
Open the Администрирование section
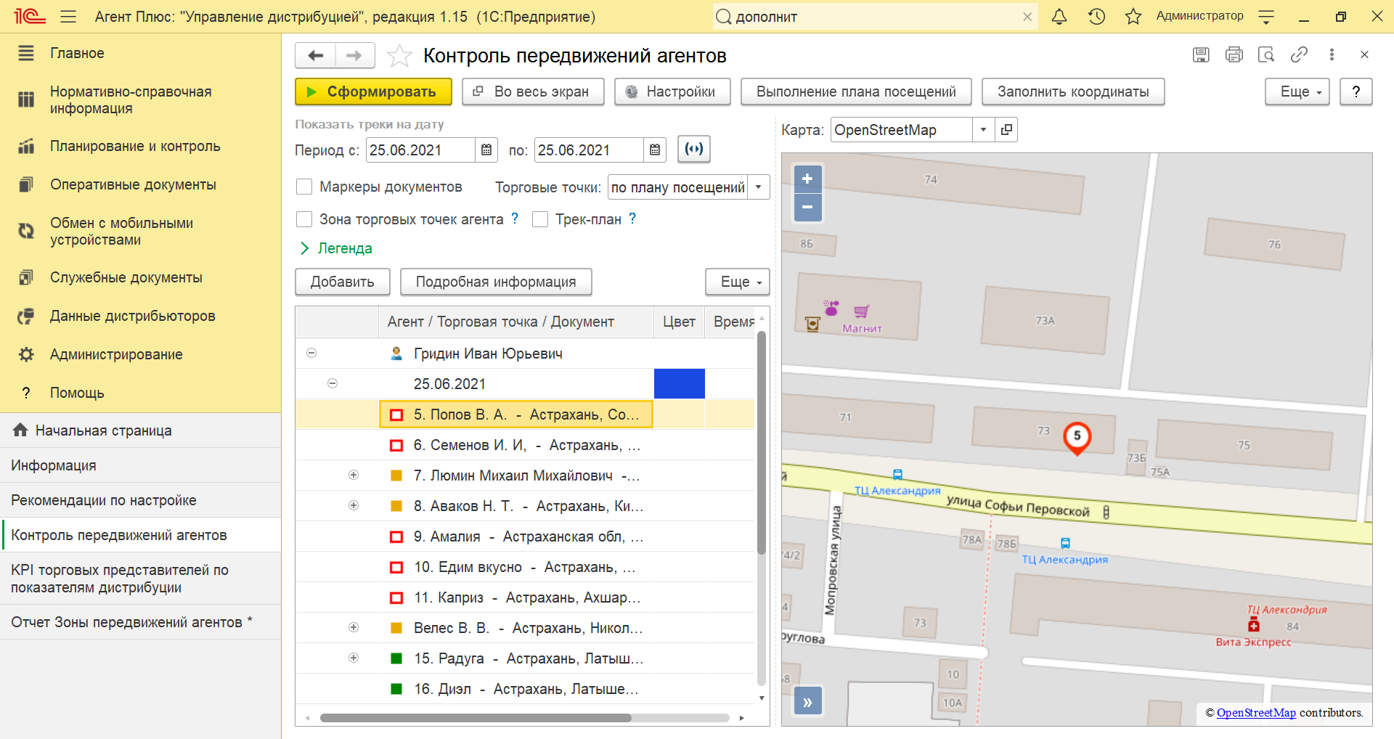[140, 354]
